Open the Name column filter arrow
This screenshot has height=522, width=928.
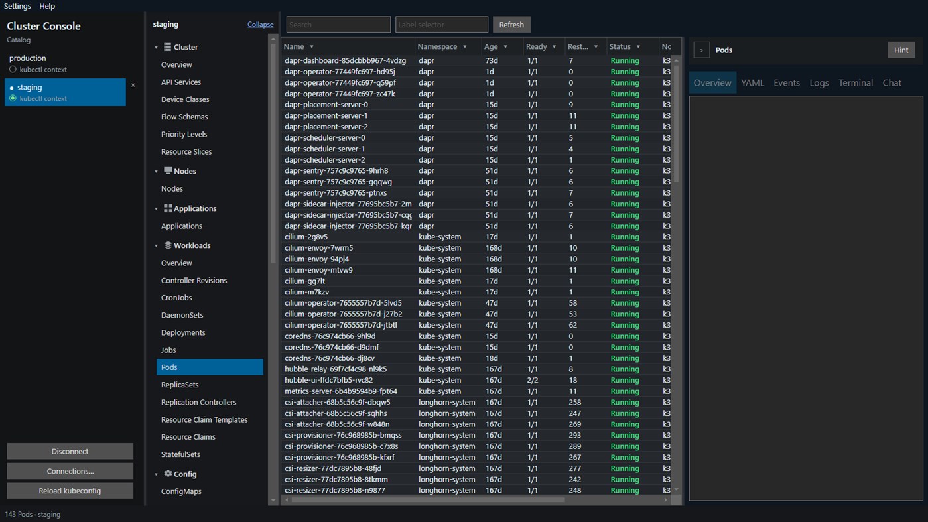point(312,47)
